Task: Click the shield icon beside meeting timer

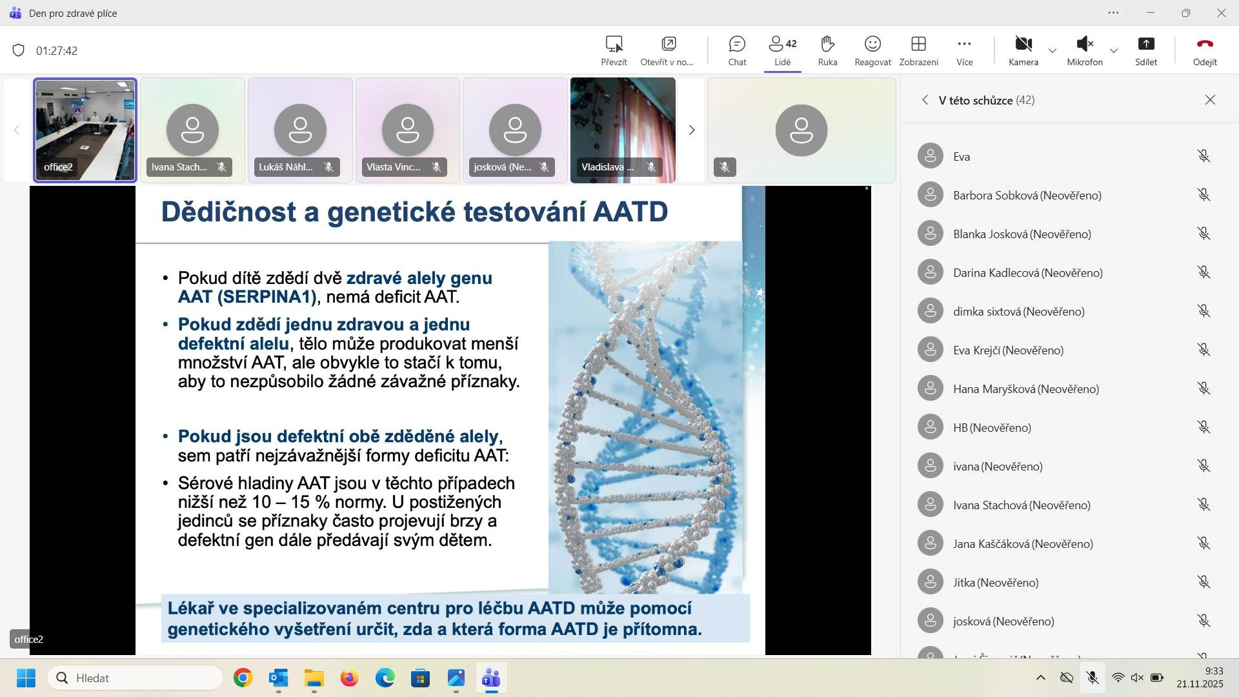Action: pos(19,50)
